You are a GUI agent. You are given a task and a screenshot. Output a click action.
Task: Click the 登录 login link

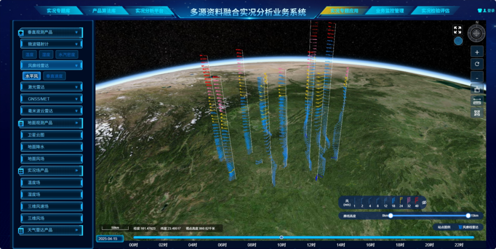[x=488, y=11]
